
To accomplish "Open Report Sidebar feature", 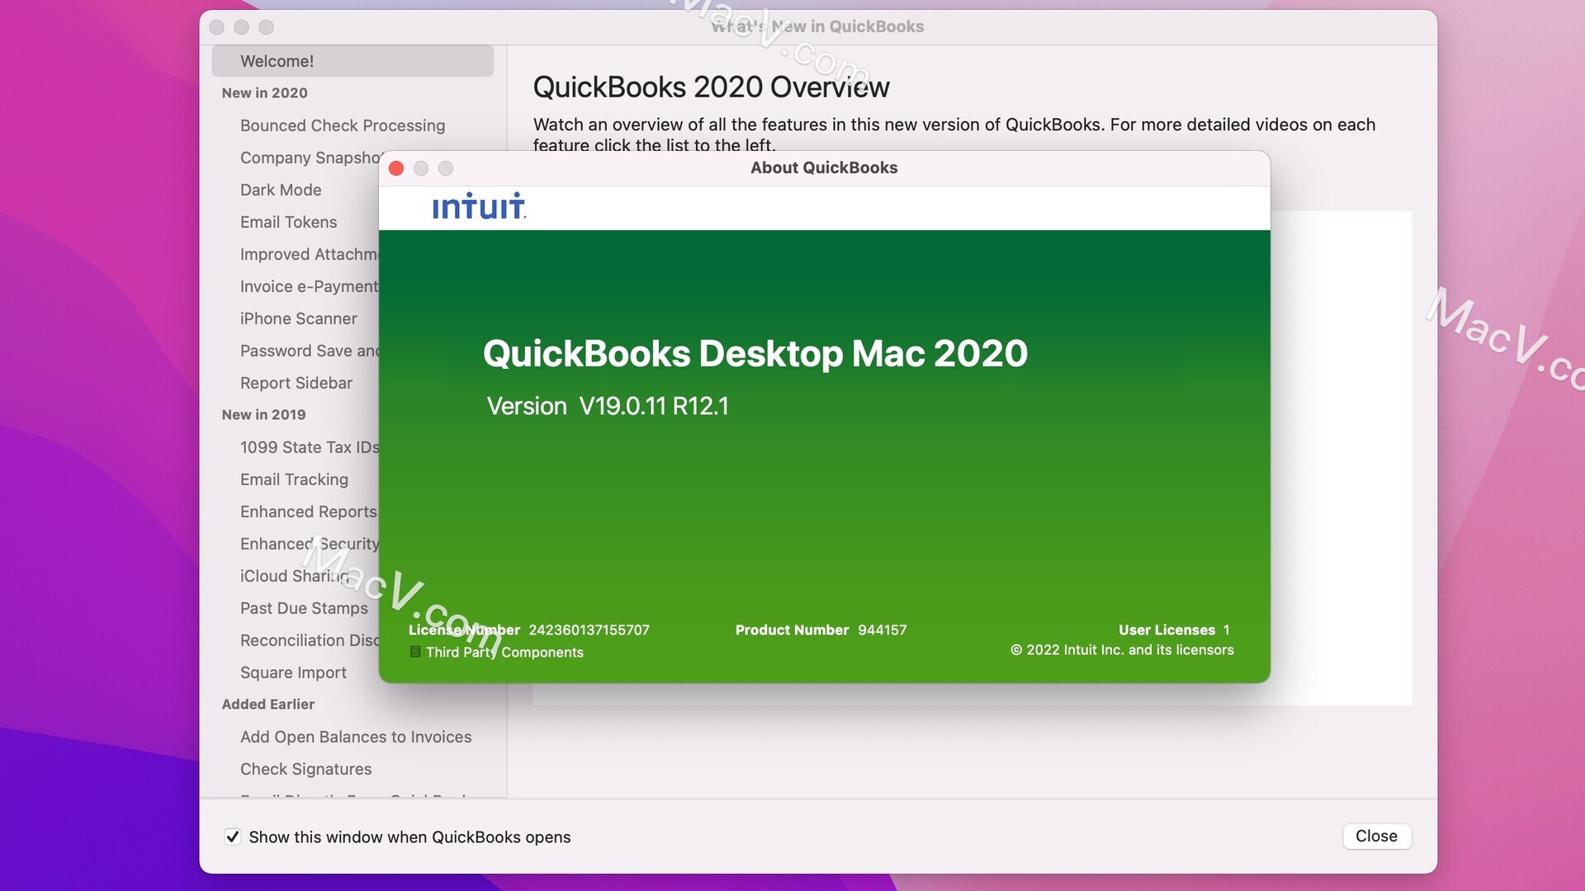I will click(x=296, y=383).
